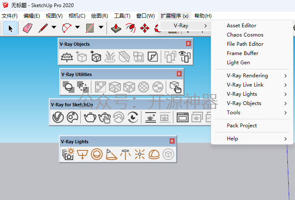
Task: Expand the V-Ray Live Link submenu
Action: (x=252, y=85)
